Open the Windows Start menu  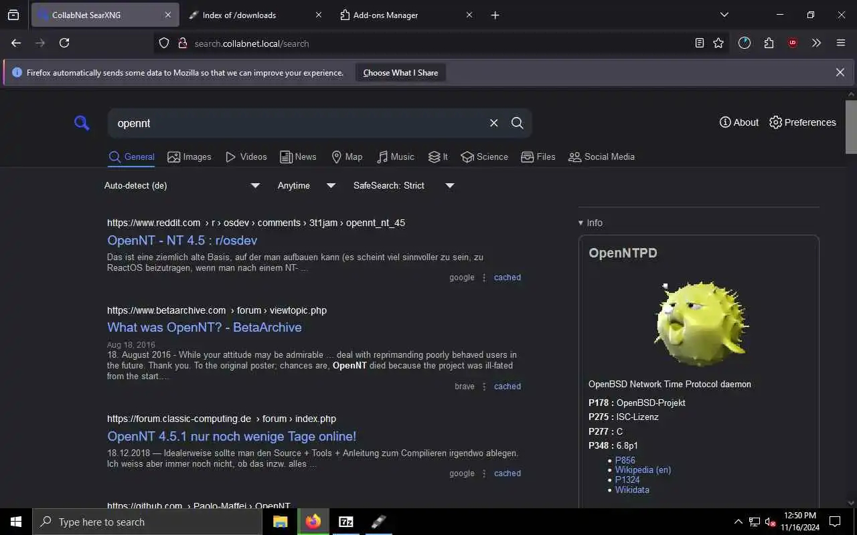point(16,522)
